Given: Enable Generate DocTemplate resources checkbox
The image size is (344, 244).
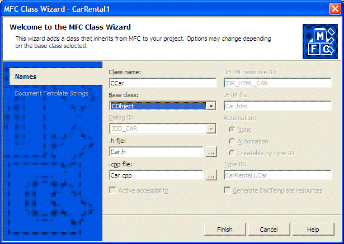Looking at the screenshot, I should [227, 190].
